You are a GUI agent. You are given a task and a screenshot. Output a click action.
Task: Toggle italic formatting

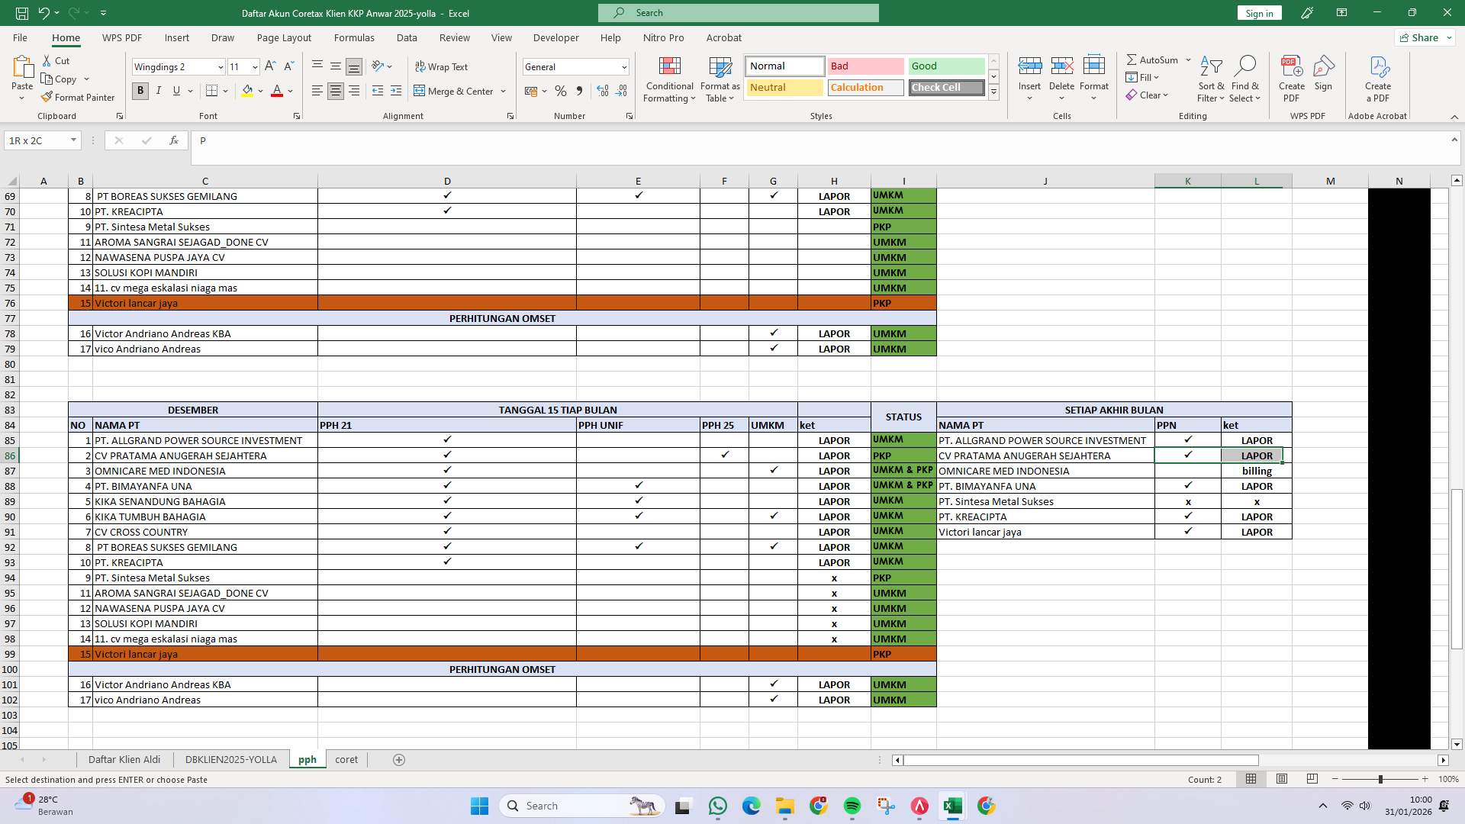tap(159, 91)
